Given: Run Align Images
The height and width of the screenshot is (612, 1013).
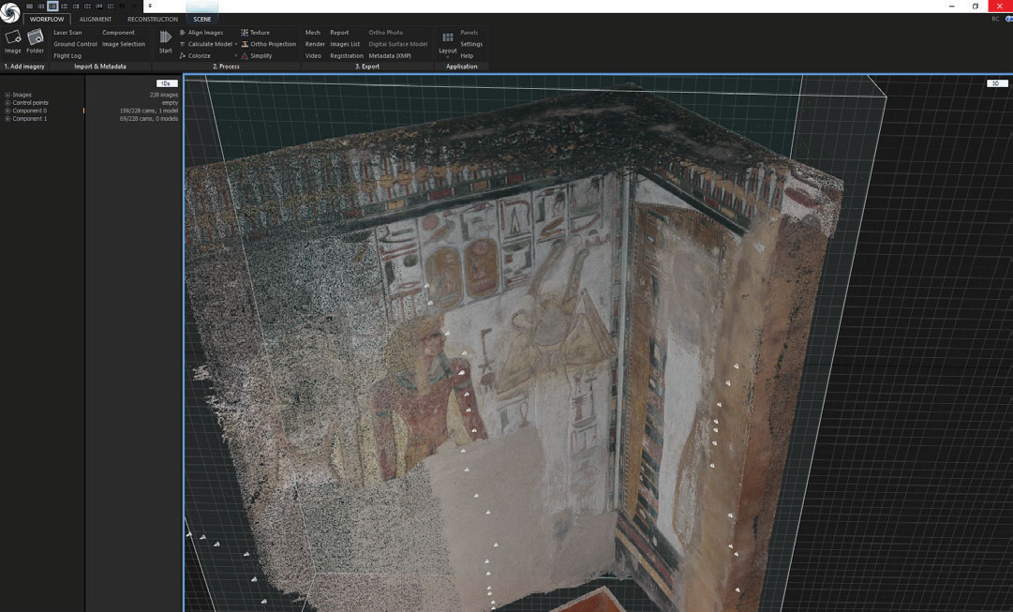Looking at the screenshot, I should [x=201, y=32].
